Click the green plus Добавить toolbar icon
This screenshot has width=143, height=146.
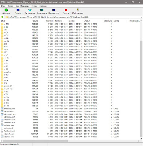(6, 10)
